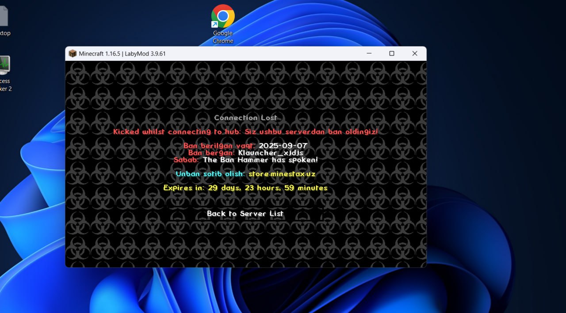
Task: Click the banner name Klauncher_xjdjs
Action: tap(271, 153)
